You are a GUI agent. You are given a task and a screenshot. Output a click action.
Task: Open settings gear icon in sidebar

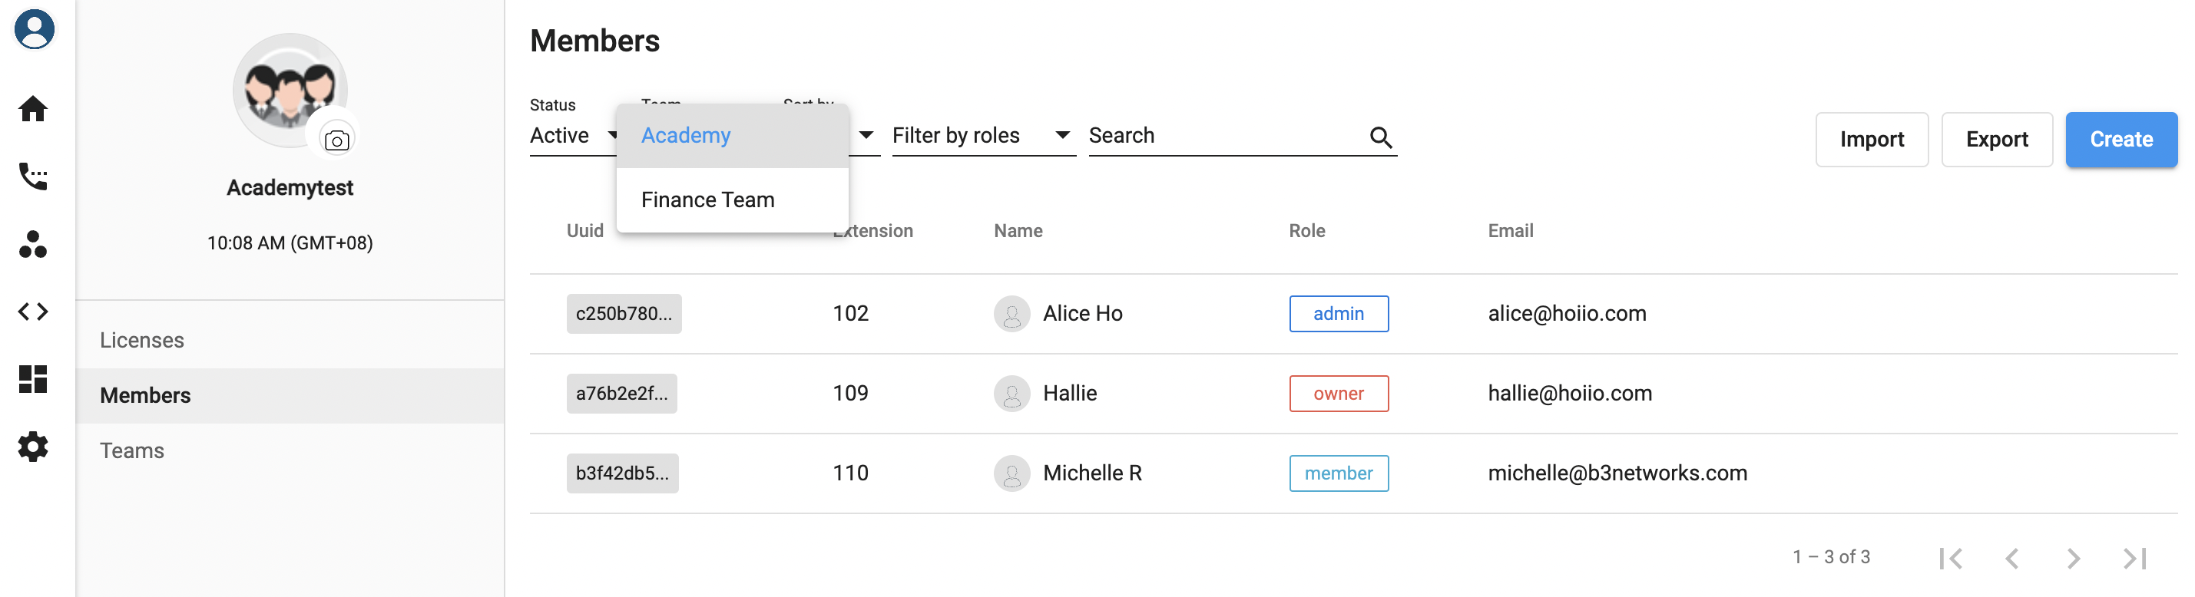[x=33, y=447]
